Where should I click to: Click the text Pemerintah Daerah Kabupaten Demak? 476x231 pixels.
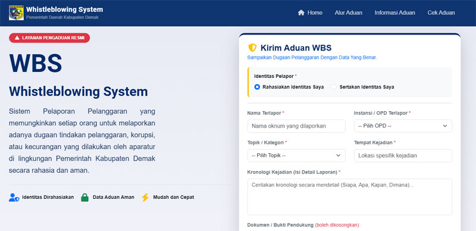(x=62, y=17)
